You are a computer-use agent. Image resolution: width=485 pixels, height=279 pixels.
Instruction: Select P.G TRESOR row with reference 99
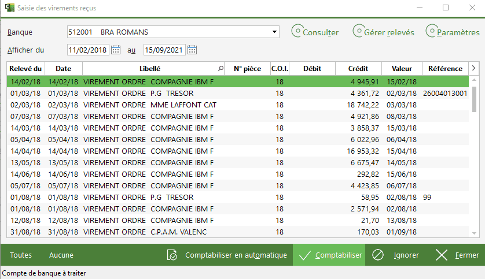(x=237, y=197)
